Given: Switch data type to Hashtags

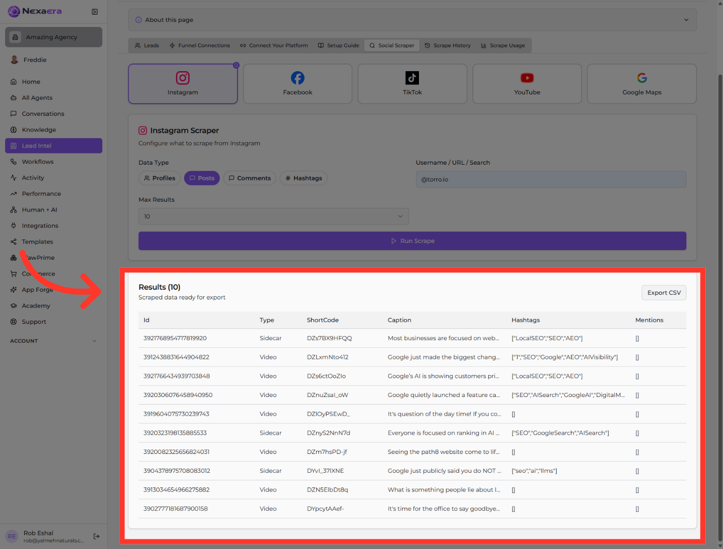Looking at the screenshot, I should pos(304,178).
